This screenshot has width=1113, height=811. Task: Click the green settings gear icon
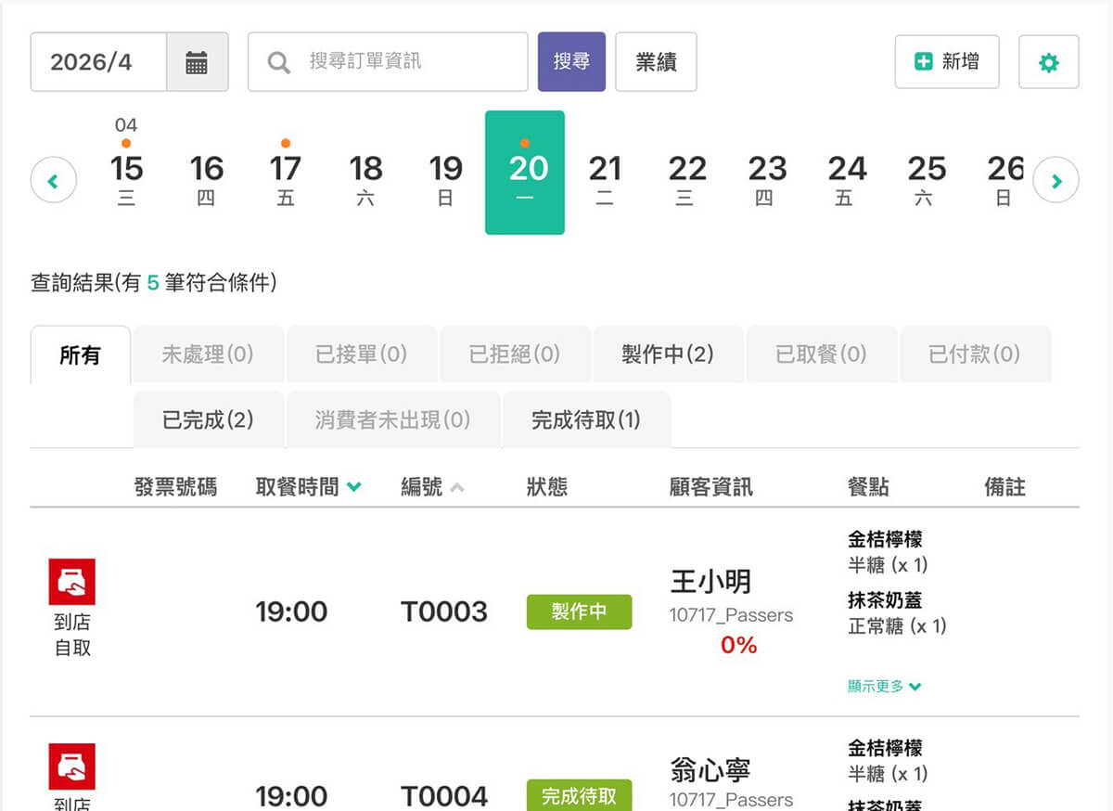point(1048,63)
